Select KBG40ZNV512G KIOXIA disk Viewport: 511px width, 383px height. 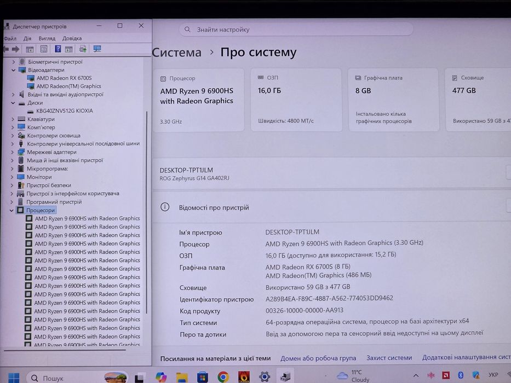(64, 111)
